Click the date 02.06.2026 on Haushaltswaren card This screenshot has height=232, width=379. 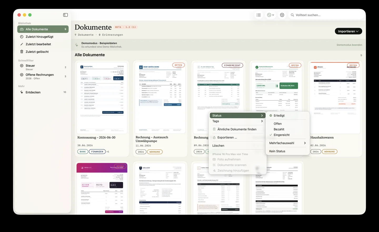(318, 145)
